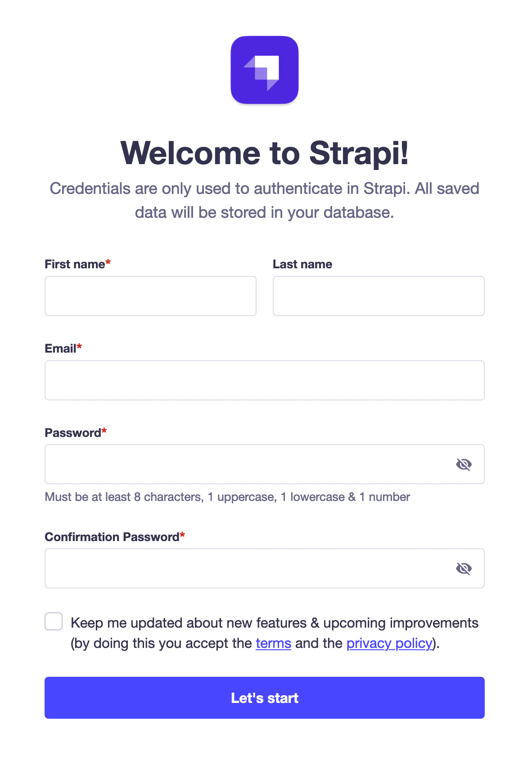Click the Confirmation Password label
The width and height of the screenshot is (532, 762).
[x=112, y=537]
